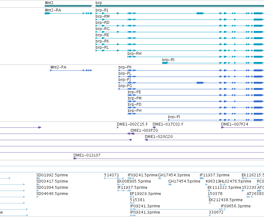Viewport: 264px width, 217px height.
Task: Click the EK111322.5prime EST label
Action: pos(224,188)
